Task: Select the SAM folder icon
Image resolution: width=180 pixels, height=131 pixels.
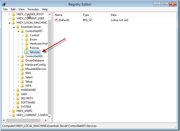Action: (x=18, y=94)
